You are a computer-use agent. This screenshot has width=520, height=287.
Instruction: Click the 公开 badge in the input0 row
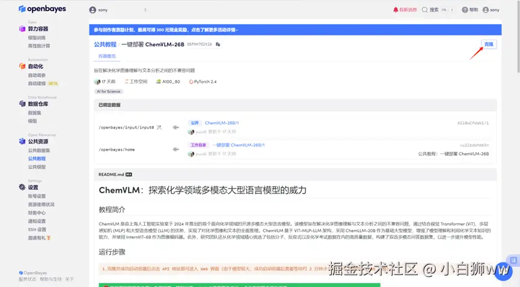pos(195,123)
